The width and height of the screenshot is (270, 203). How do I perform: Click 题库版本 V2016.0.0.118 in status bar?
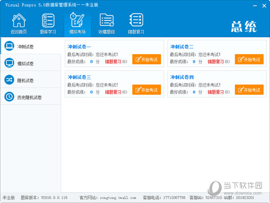tap(44, 198)
